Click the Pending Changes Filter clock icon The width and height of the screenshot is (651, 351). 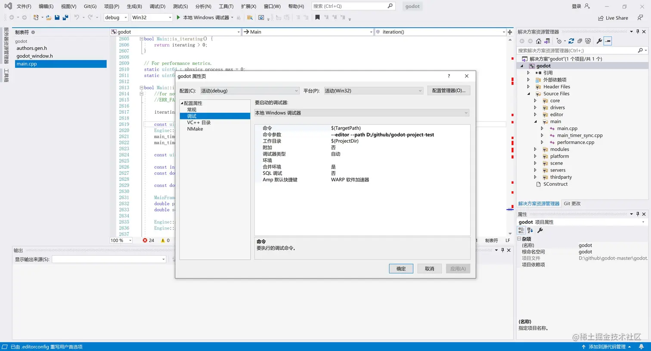tap(559, 41)
